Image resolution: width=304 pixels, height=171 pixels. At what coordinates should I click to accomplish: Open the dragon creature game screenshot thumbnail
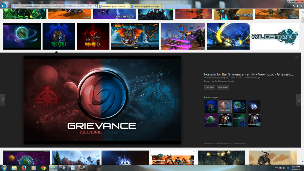[135, 36]
